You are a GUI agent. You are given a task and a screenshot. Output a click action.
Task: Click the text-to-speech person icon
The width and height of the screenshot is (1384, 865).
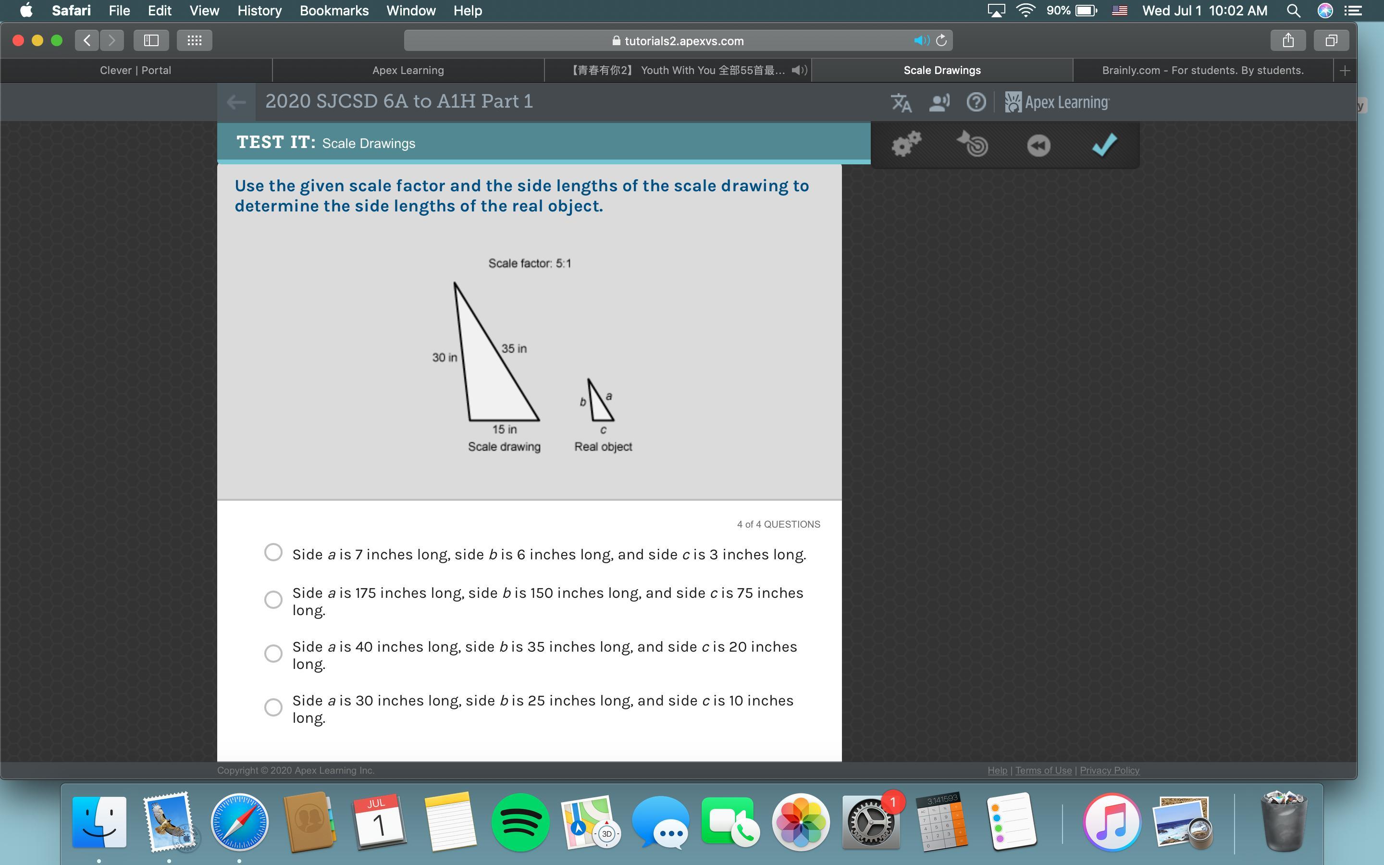click(x=939, y=102)
